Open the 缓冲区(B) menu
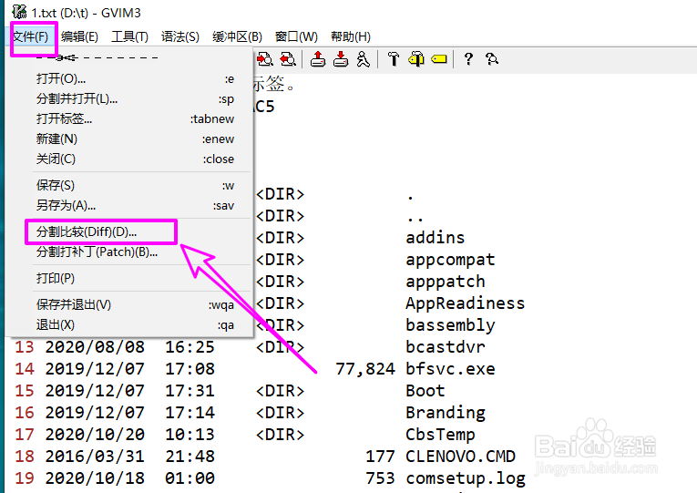The width and height of the screenshot is (697, 493). [x=237, y=36]
